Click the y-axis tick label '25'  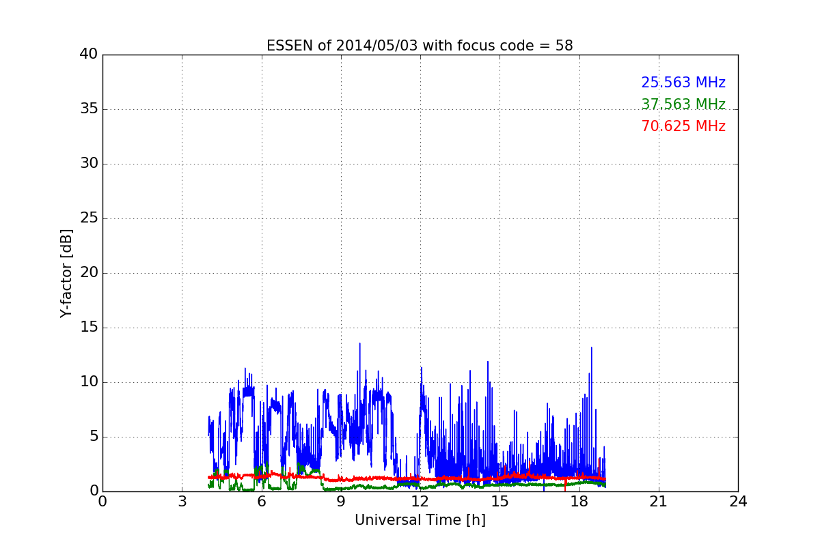89,218
